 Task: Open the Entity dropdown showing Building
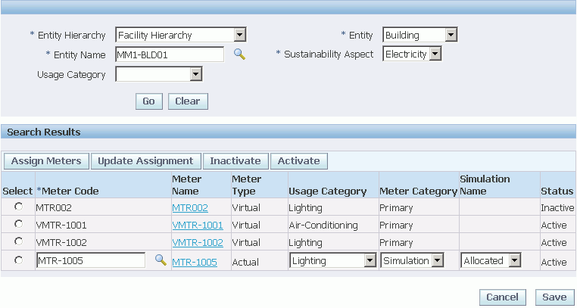coord(420,36)
